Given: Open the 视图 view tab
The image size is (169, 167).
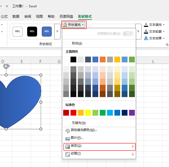Looking at the screenshot, I should [39, 16].
